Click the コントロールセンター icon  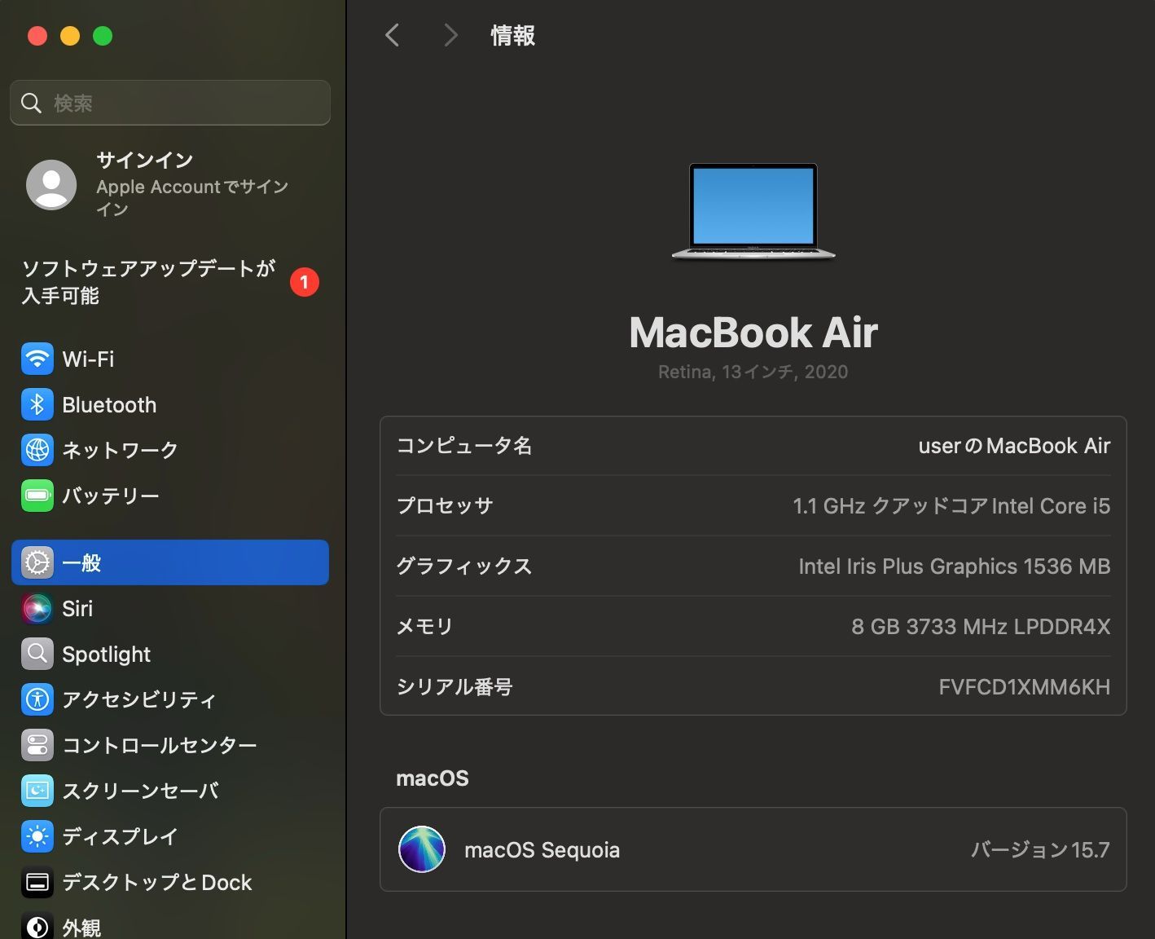(37, 745)
